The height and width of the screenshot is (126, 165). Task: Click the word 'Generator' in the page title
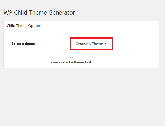point(62,12)
